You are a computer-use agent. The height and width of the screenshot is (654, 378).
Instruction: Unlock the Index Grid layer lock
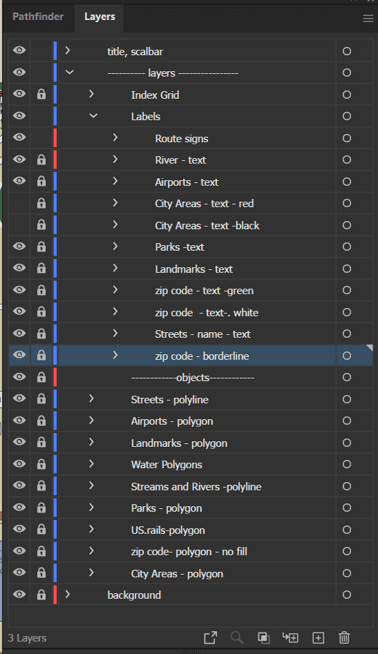[x=41, y=94]
